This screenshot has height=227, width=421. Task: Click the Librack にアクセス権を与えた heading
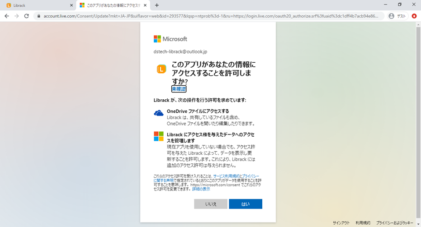[x=211, y=138]
